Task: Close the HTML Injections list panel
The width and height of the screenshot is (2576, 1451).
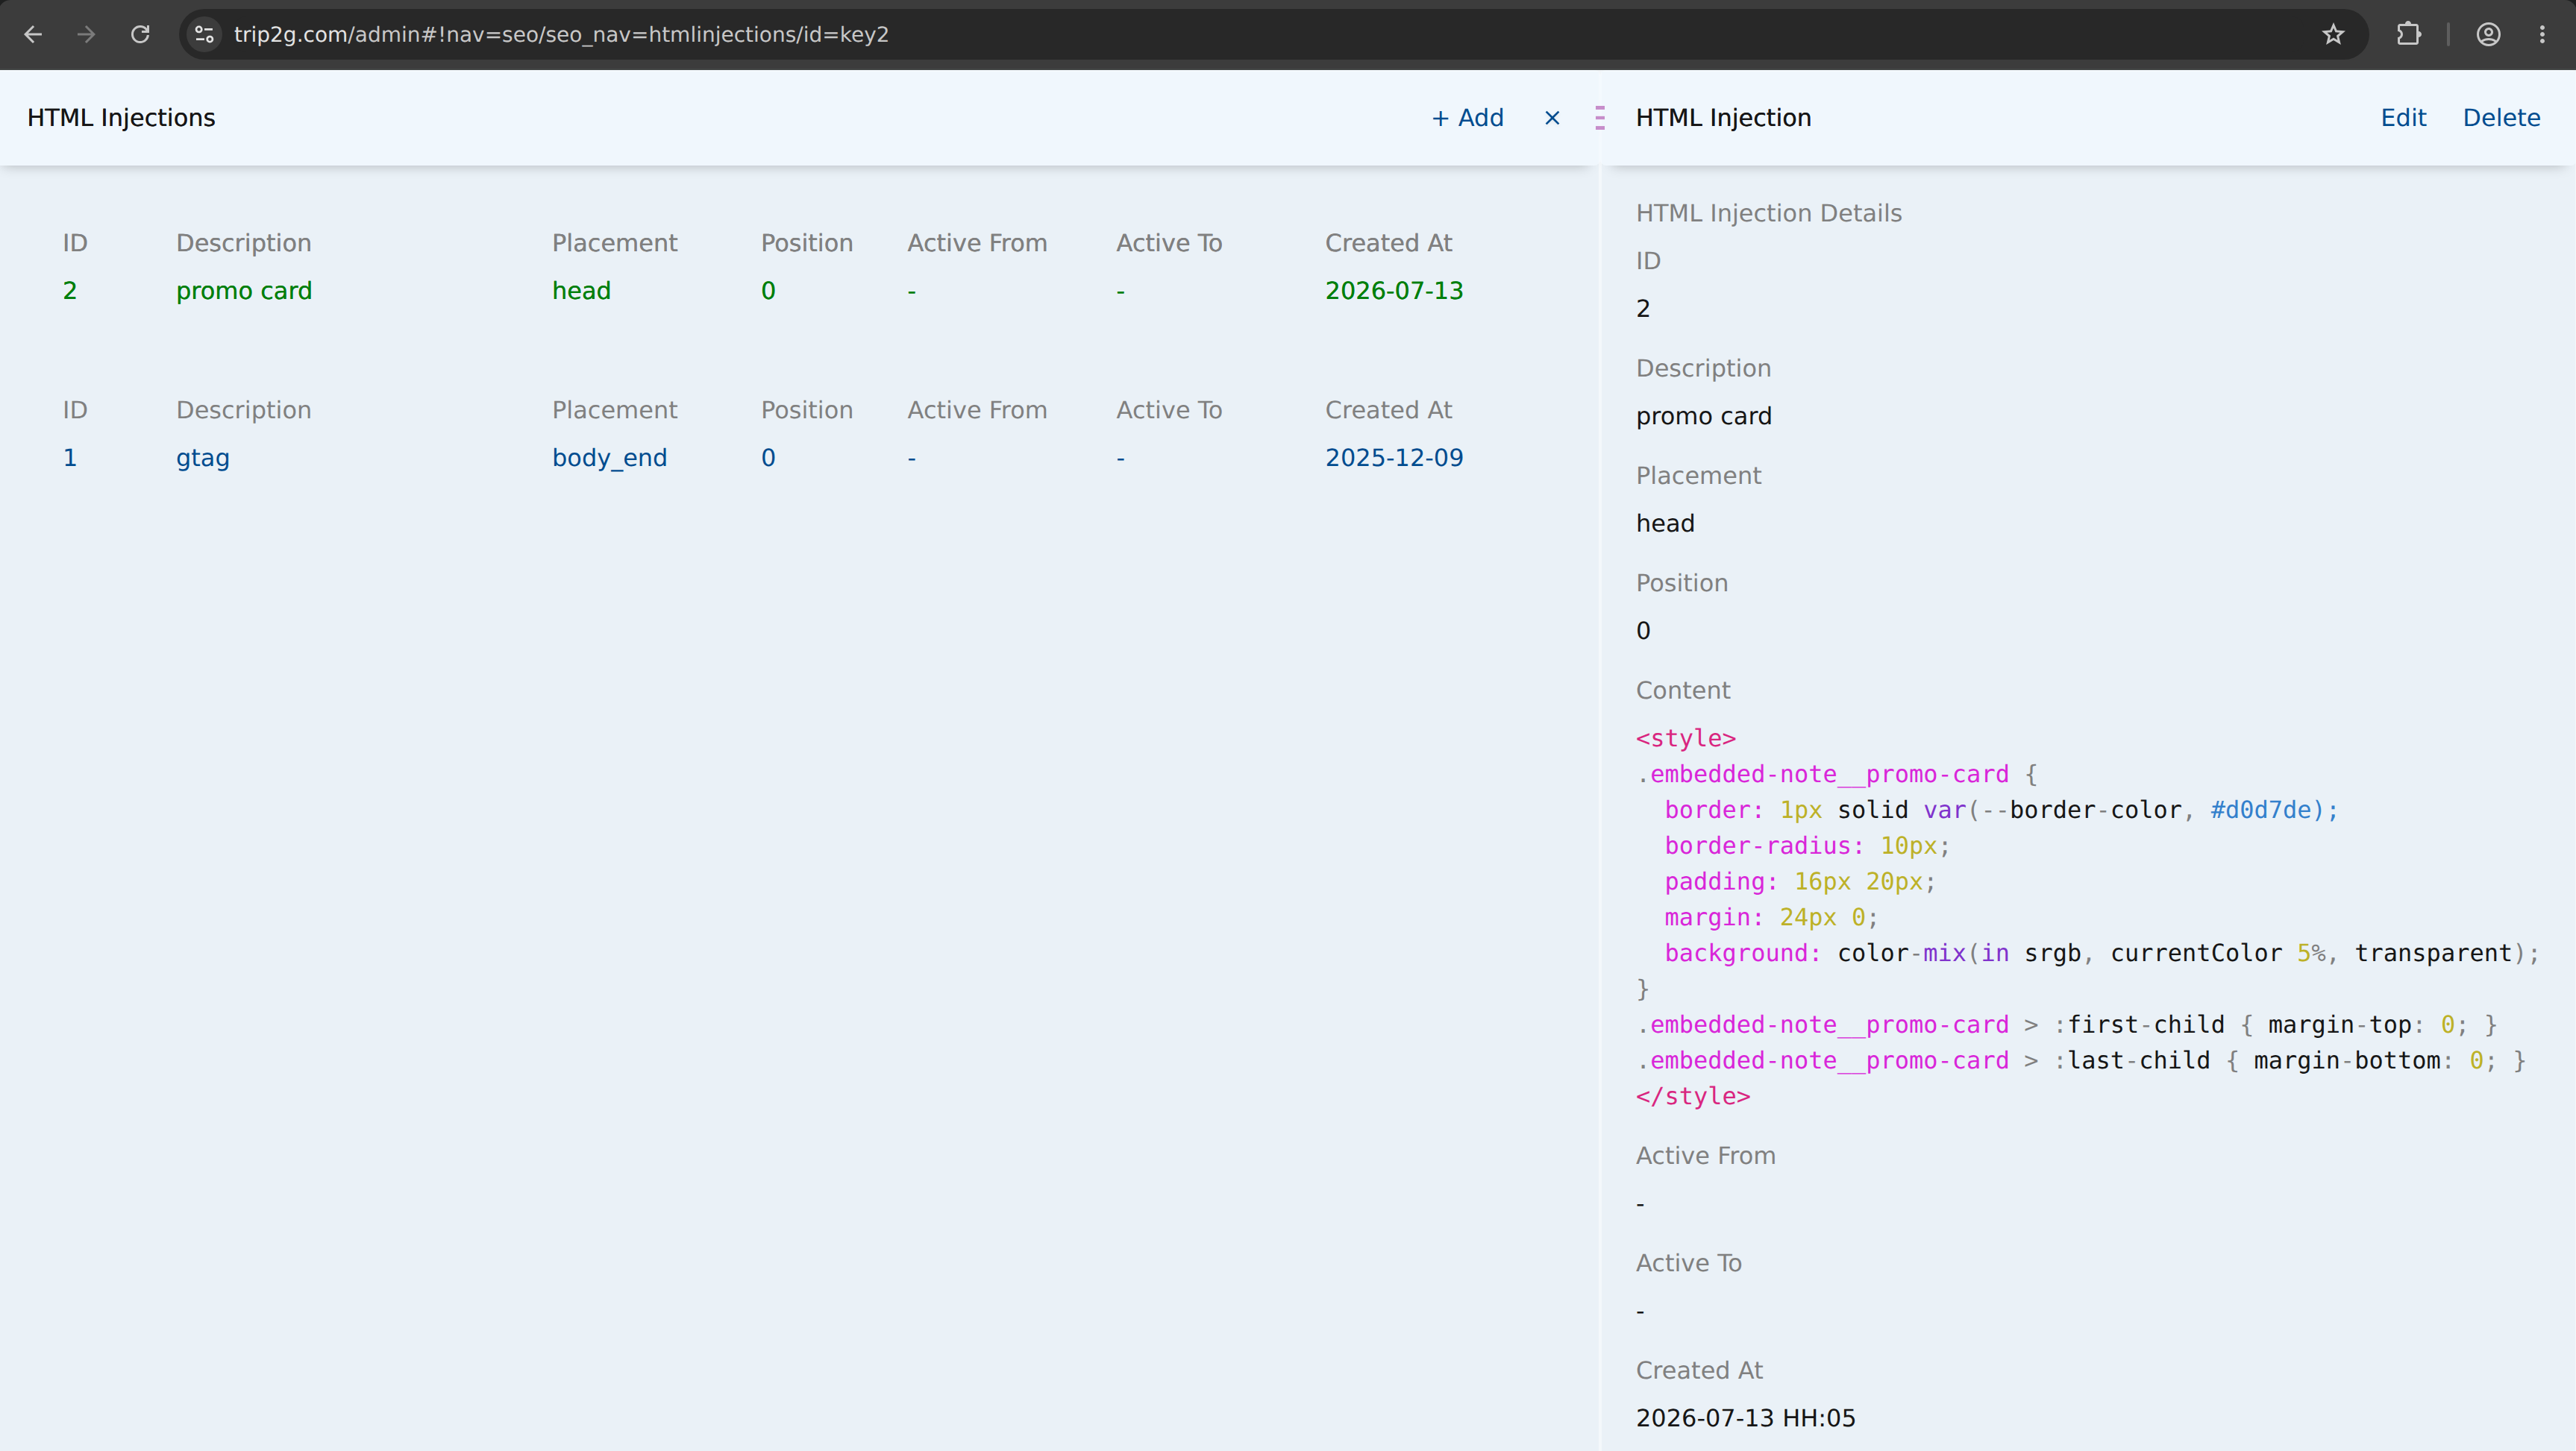Action: pyautogui.click(x=1552, y=118)
